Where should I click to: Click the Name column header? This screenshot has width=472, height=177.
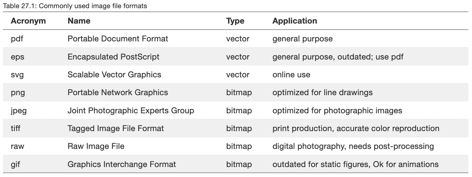(x=79, y=21)
